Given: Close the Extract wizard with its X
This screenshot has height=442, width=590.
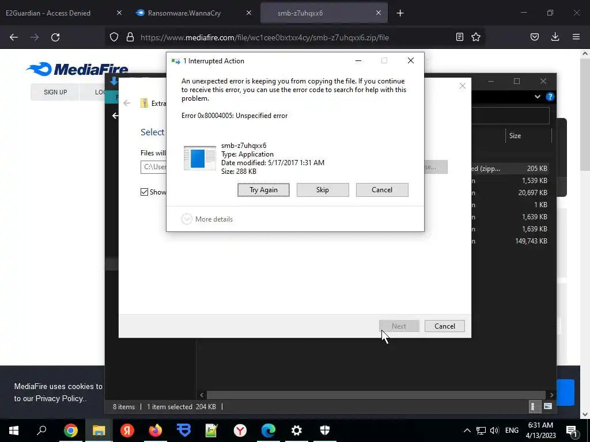Looking at the screenshot, I should click(463, 86).
